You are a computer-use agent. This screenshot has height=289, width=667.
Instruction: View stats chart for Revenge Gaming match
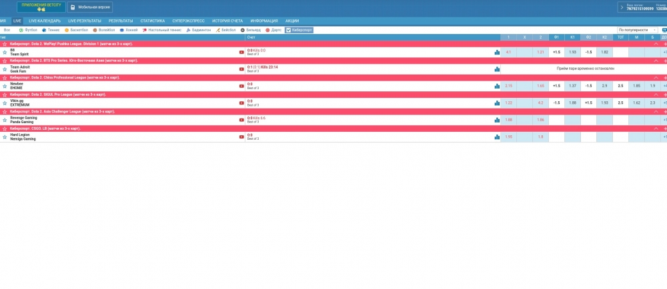pyautogui.click(x=497, y=121)
